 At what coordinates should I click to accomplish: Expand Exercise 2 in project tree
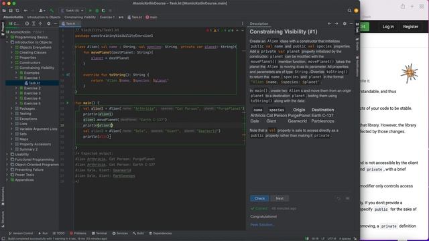16,88
